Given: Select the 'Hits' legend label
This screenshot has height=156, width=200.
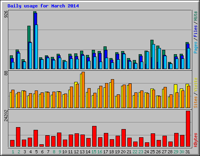Looking at the screenshot, I should 196,16.
